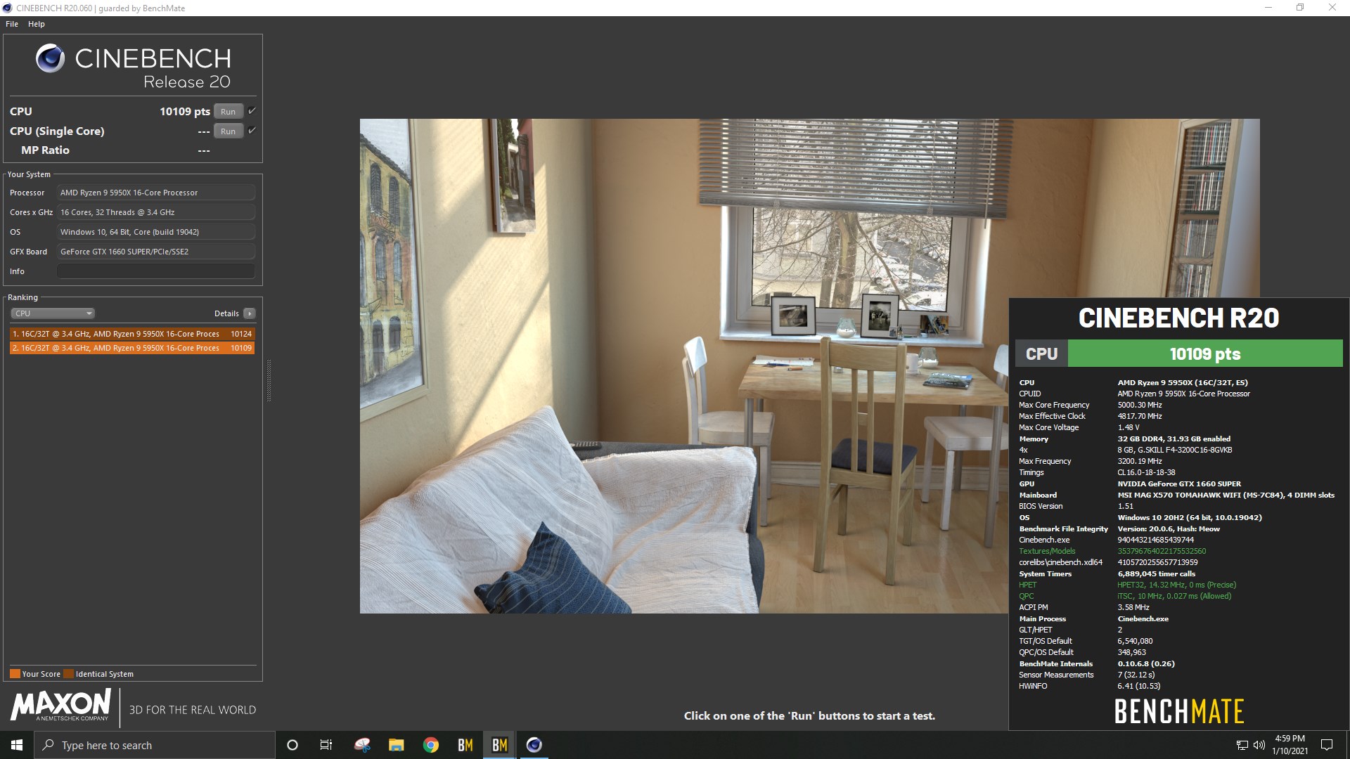Viewport: 1350px width, 759px height.
Task: Click the taskbar search box
Action: (155, 745)
